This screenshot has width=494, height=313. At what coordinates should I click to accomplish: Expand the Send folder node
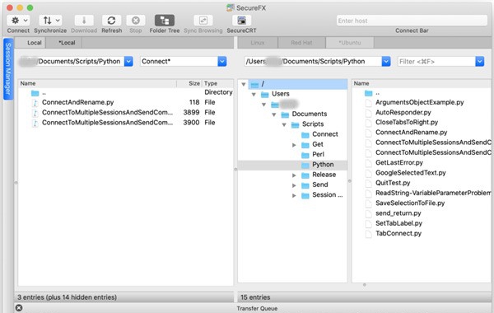(x=294, y=185)
